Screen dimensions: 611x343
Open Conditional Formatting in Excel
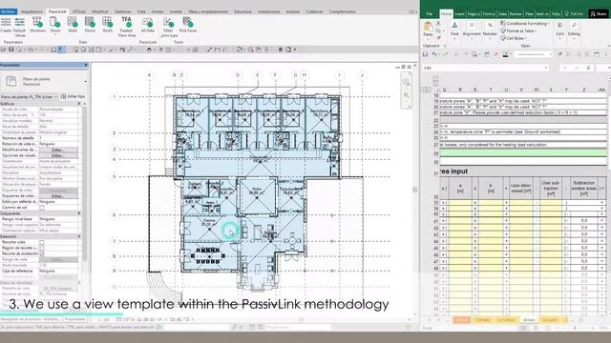click(525, 24)
